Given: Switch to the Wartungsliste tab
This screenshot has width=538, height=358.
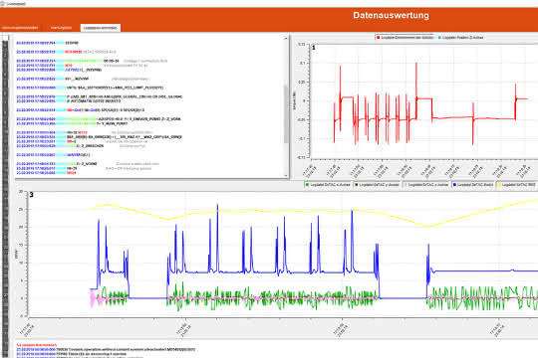Looking at the screenshot, I should point(61,28).
